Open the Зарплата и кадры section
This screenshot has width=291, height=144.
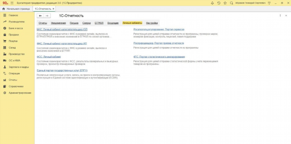click(19, 67)
